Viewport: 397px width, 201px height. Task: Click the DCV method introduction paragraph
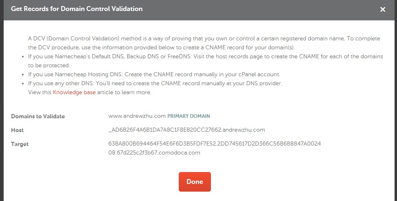(204, 43)
